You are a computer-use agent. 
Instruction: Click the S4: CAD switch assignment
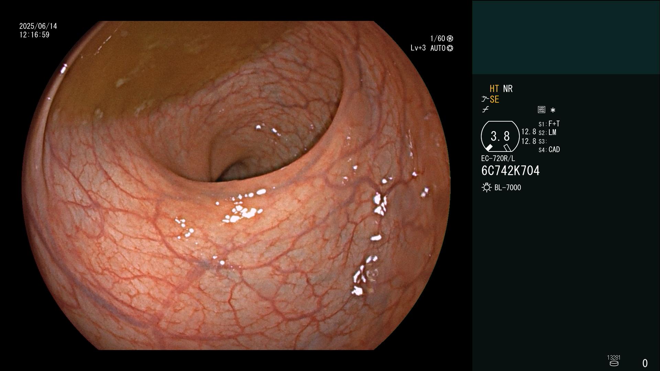tap(549, 149)
